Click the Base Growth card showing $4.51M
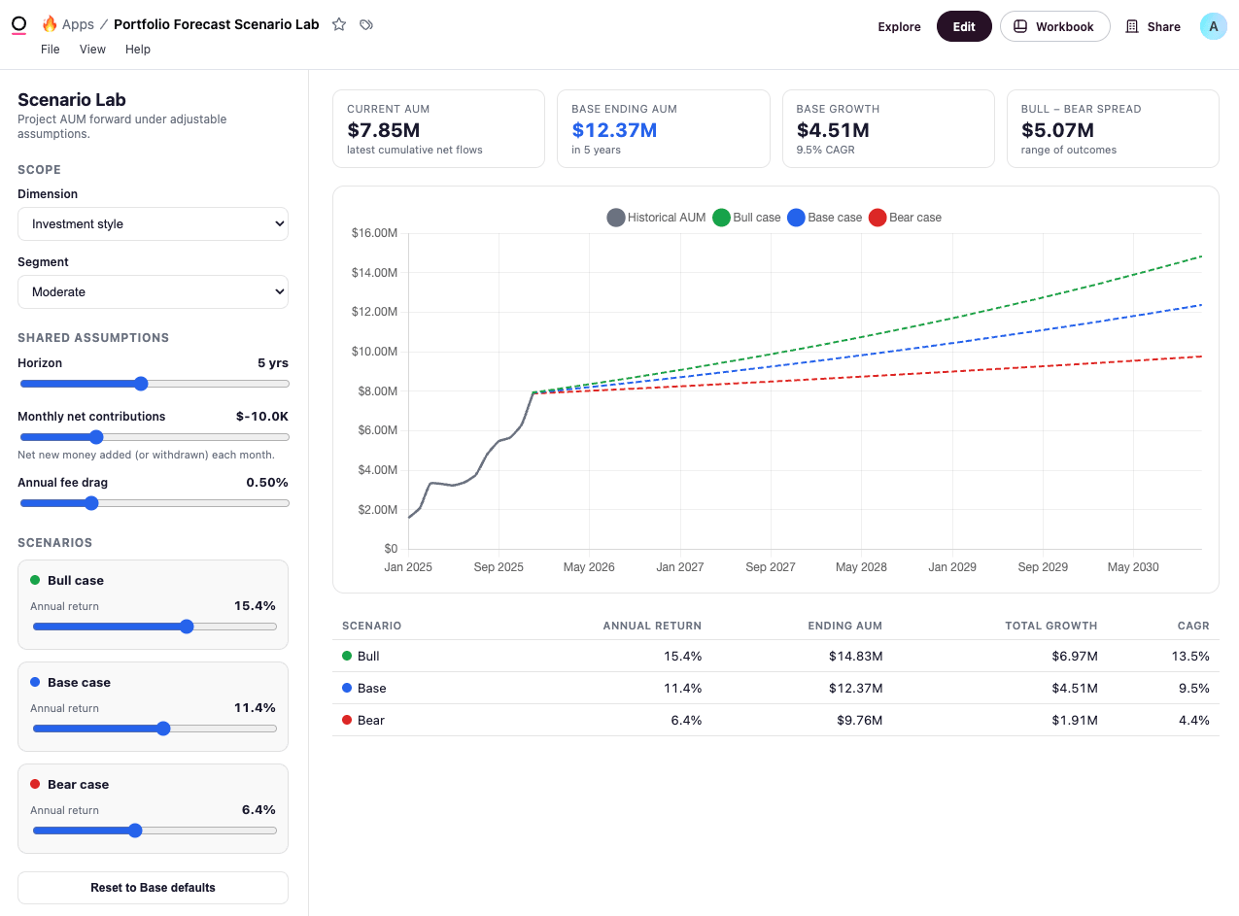Image resolution: width=1239 pixels, height=916 pixels. click(x=888, y=129)
